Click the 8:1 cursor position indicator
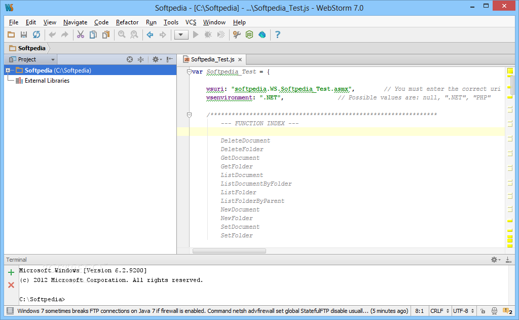Viewport: 519px width, 320px height. coord(419,311)
